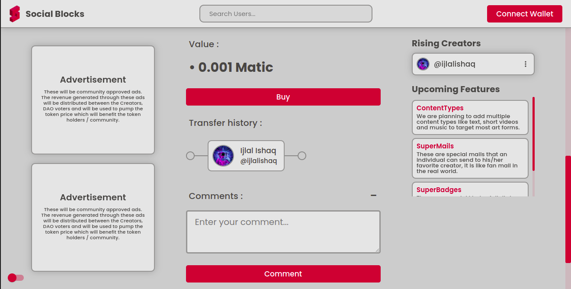Open @ijlalishaq Rising Creators entry
Screen dimensions: 571x289
473,64
